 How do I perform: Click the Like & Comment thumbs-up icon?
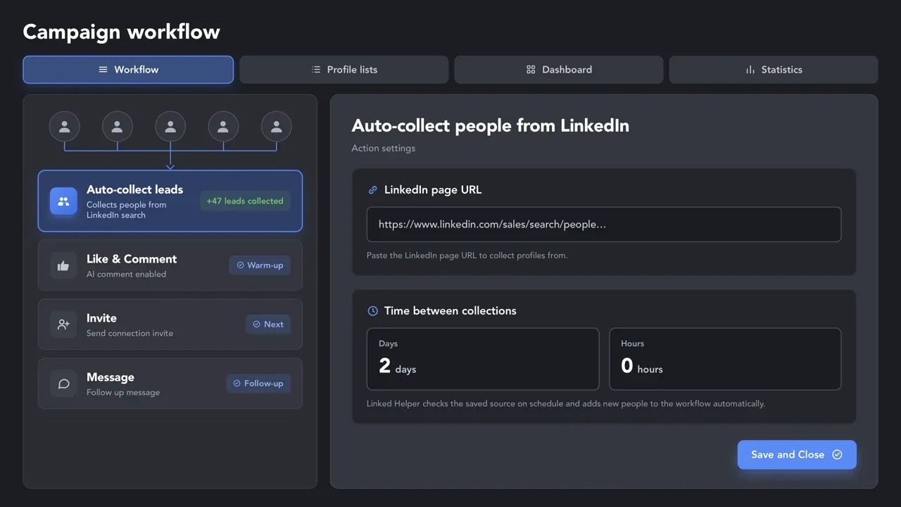pyautogui.click(x=63, y=265)
